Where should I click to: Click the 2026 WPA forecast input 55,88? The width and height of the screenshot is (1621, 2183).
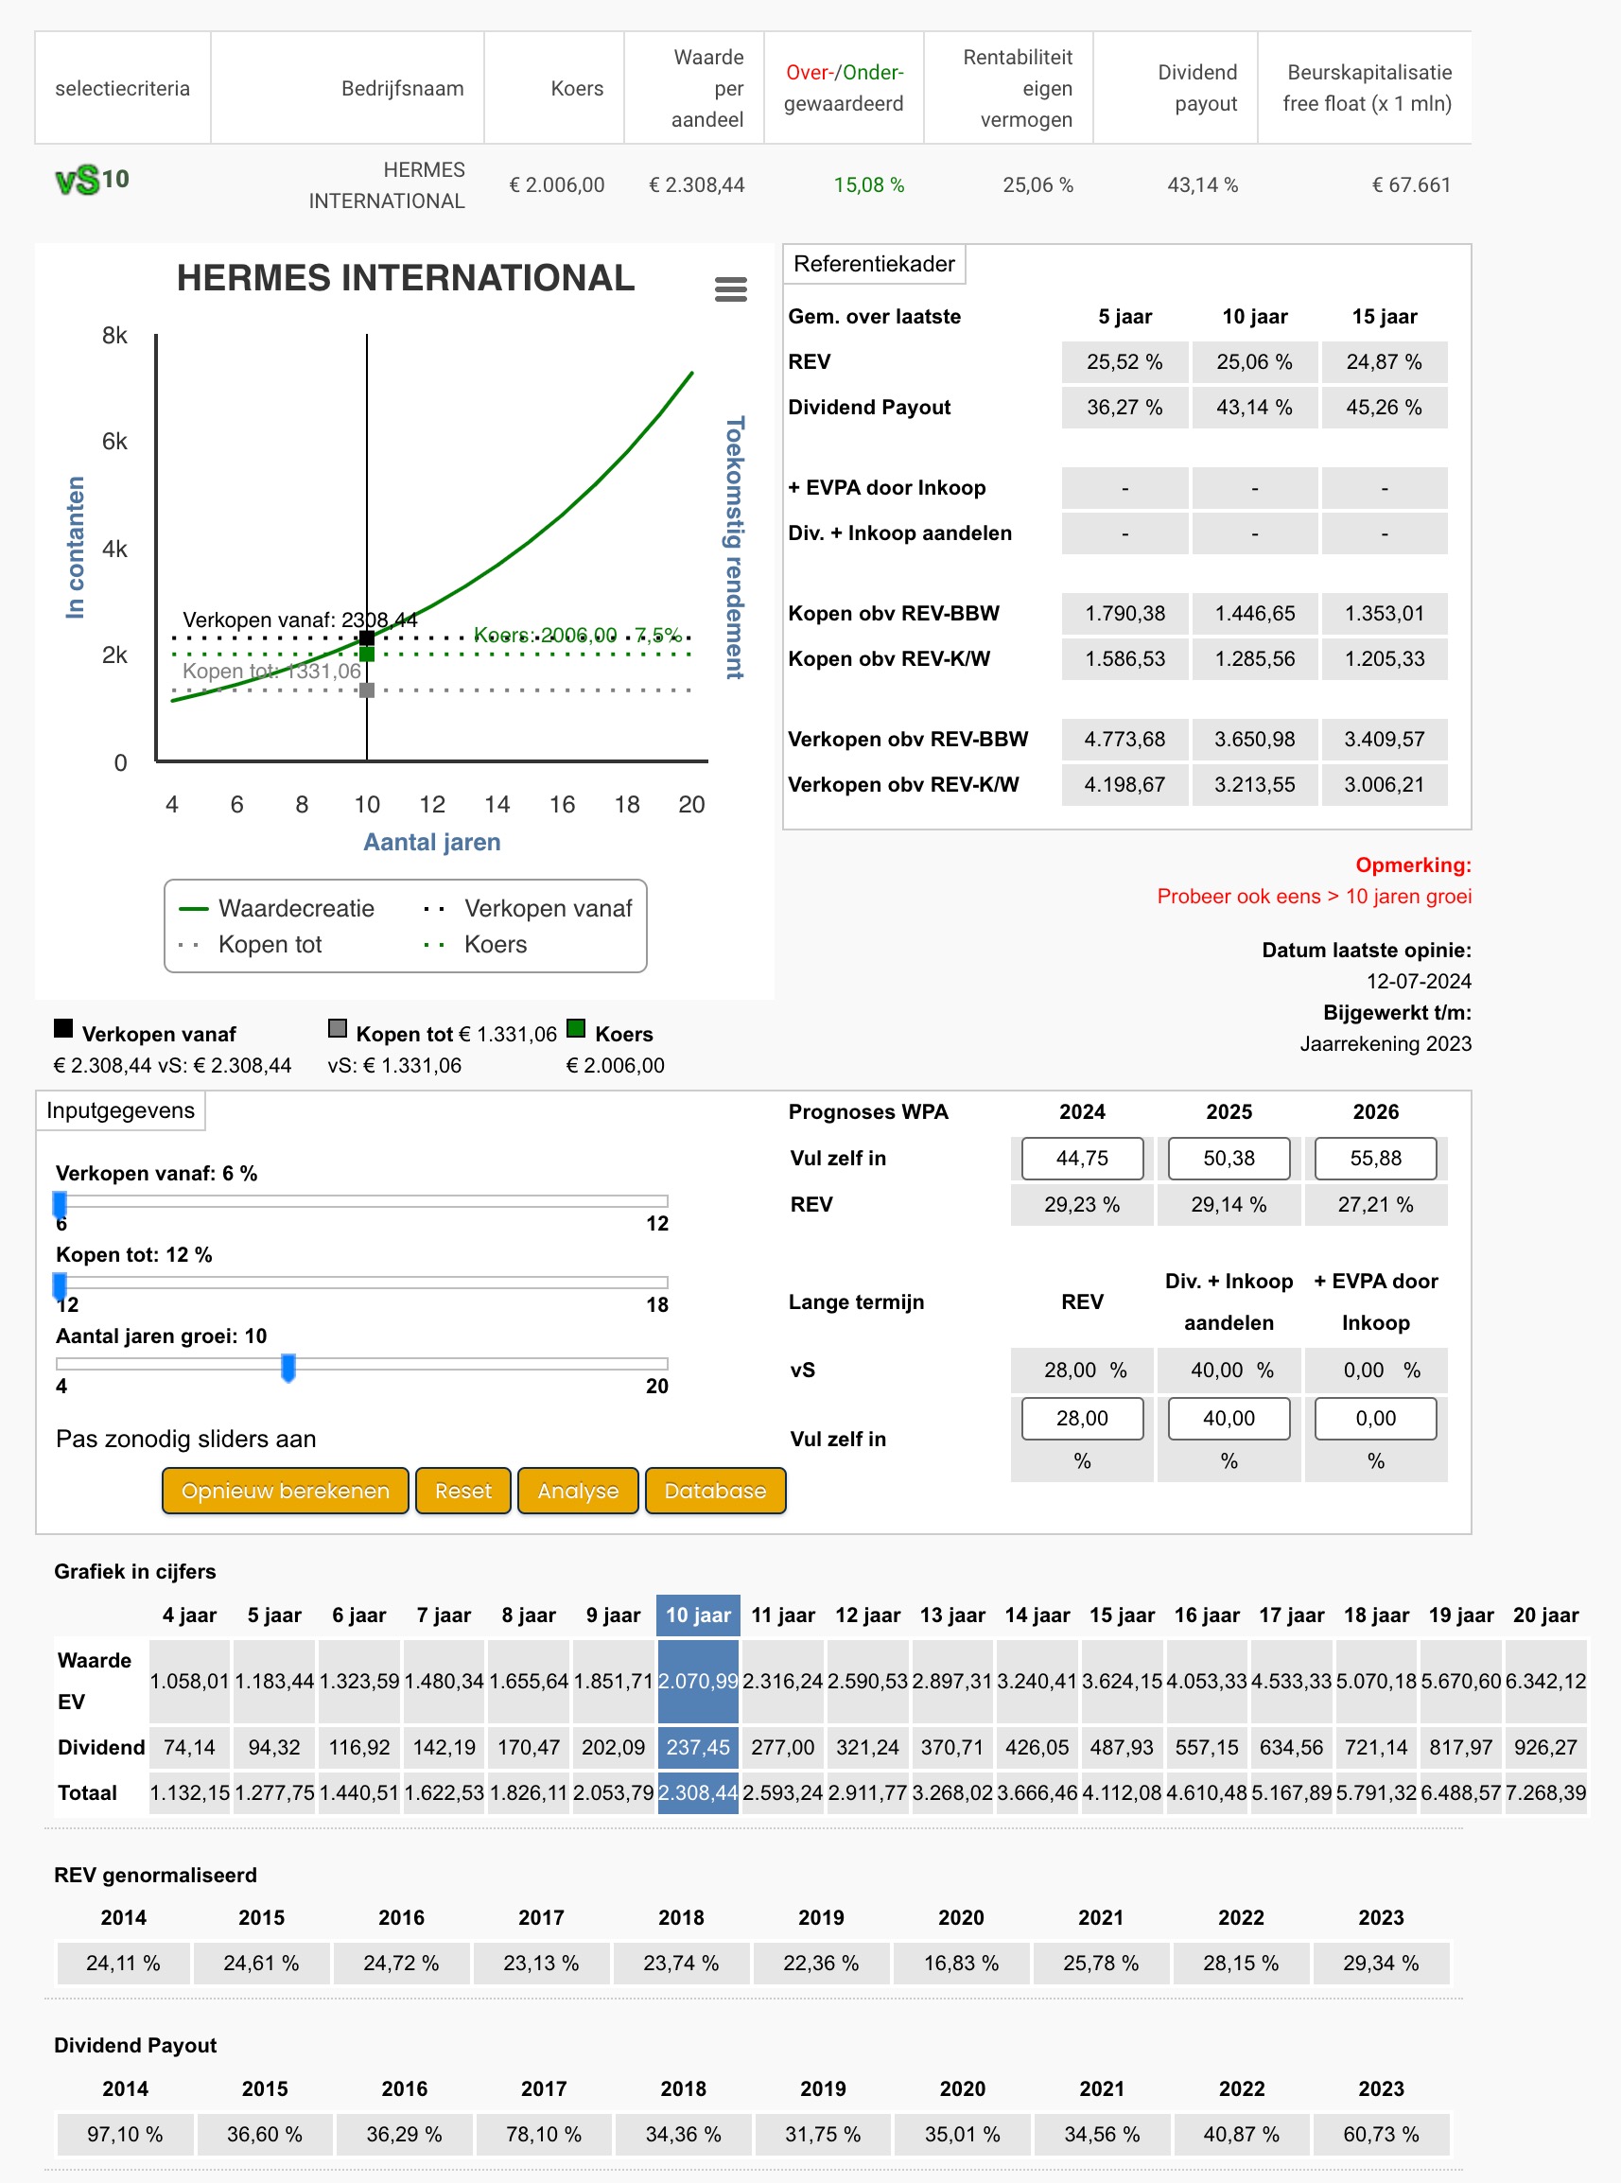click(x=1376, y=1158)
